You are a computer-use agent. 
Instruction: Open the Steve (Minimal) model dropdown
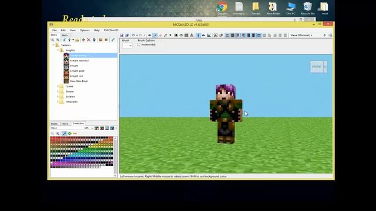pyautogui.click(x=301, y=35)
